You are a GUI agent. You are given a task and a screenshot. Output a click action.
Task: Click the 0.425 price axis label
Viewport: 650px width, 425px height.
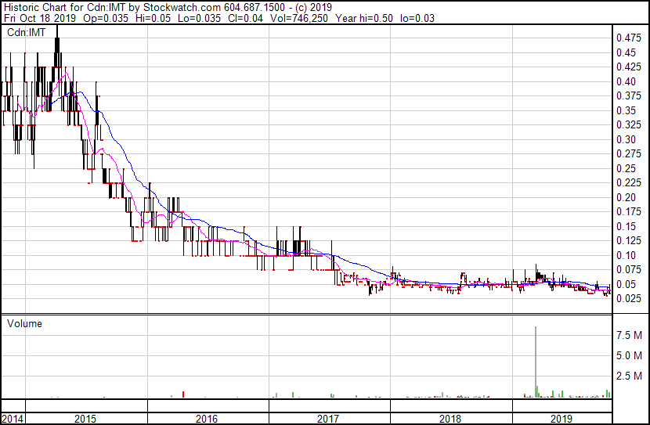[629, 67]
